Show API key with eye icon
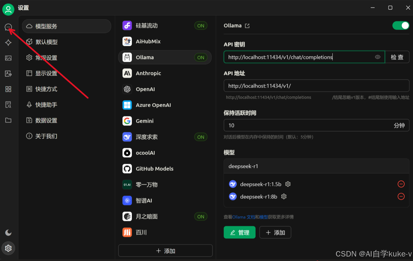This screenshot has height=261, width=413. pos(378,57)
